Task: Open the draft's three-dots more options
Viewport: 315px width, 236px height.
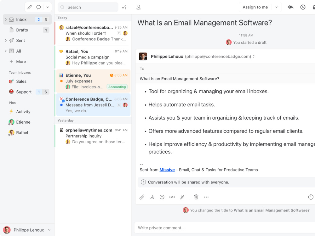Action: pyautogui.click(x=206, y=197)
